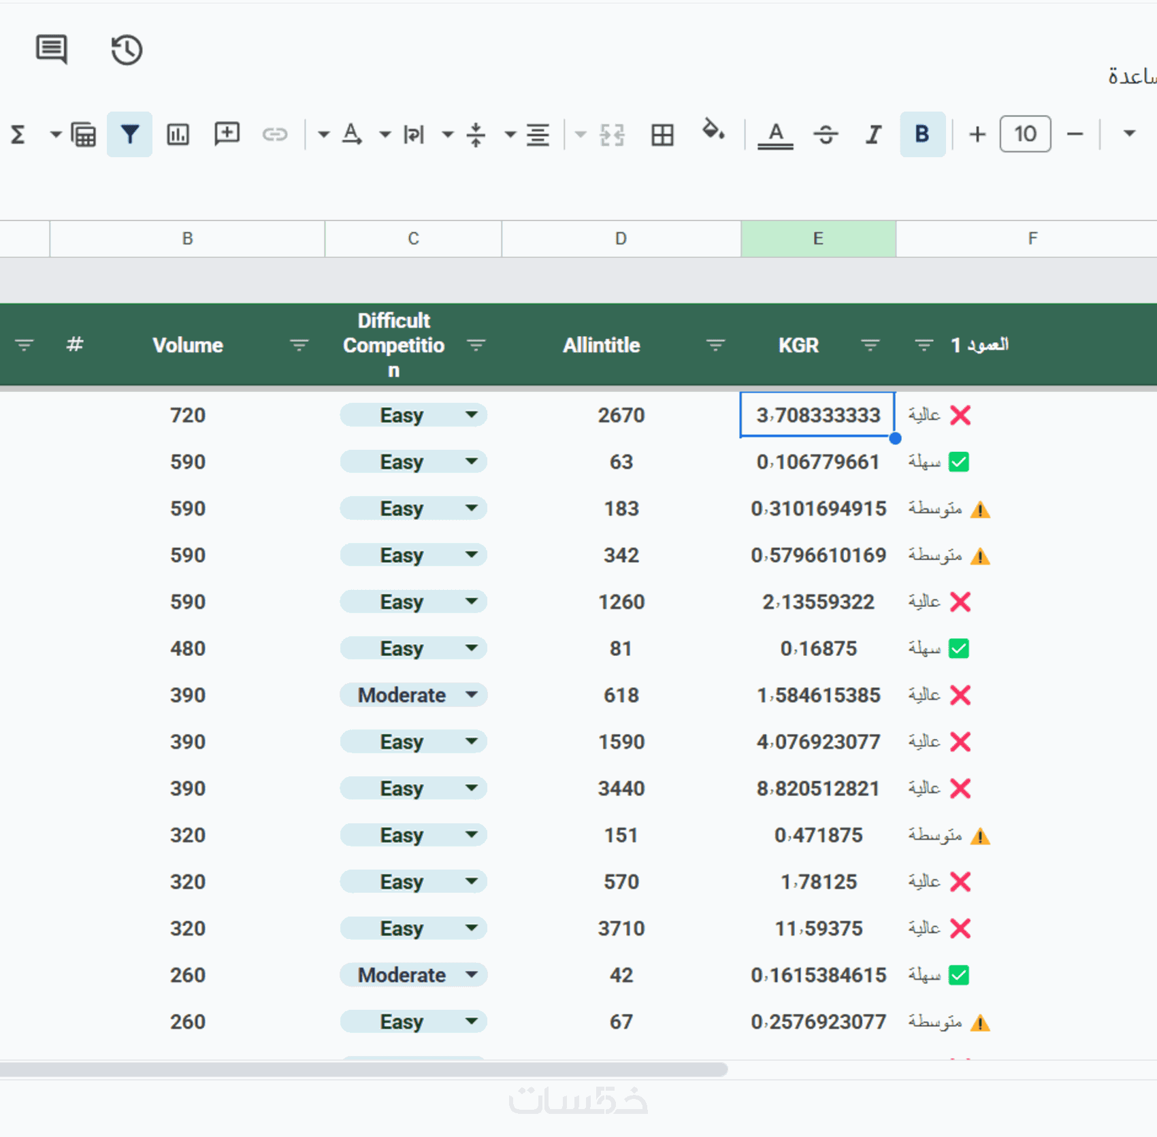Open the text color tool
Image resolution: width=1157 pixels, height=1137 pixels.
(x=775, y=135)
